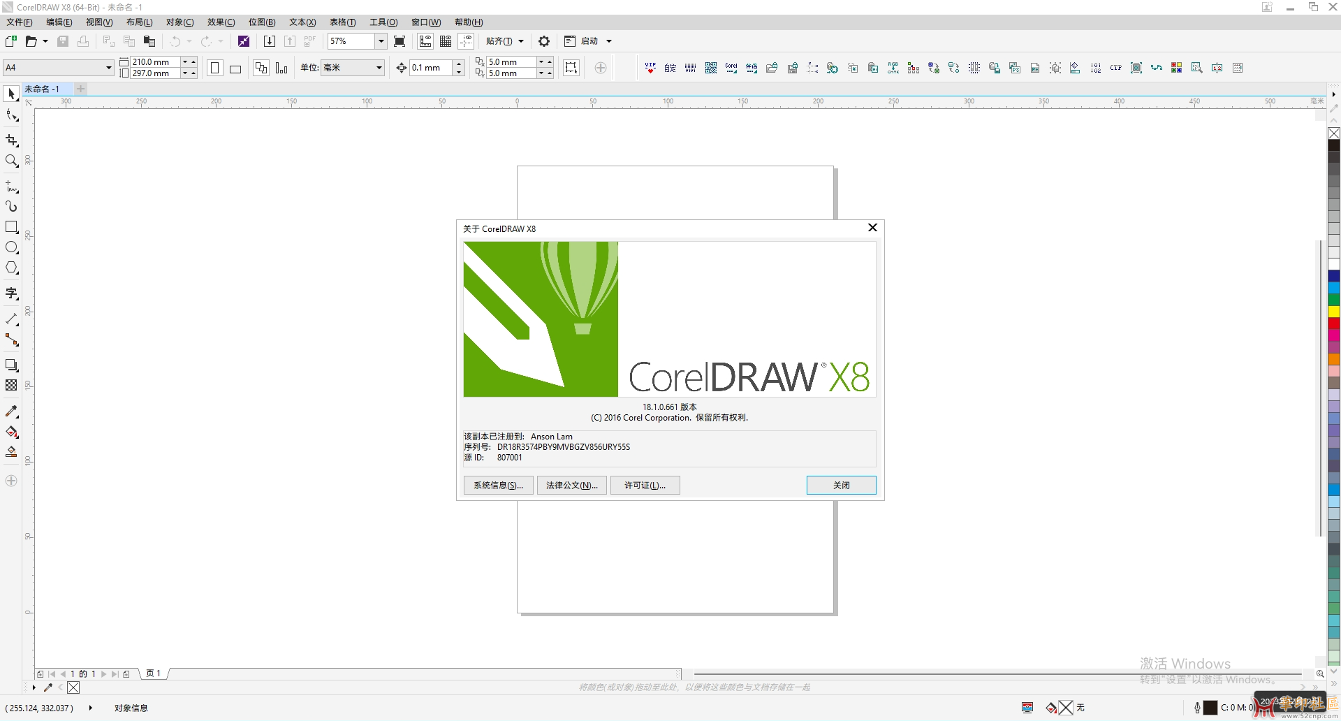Select the Smart Fill tool
Screen dimensions: 1341x721
[11, 452]
